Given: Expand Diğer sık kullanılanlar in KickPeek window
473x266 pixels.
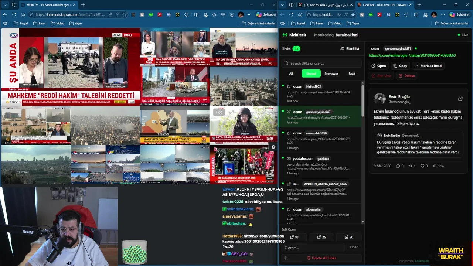Looking at the screenshot, I should click(452, 23).
